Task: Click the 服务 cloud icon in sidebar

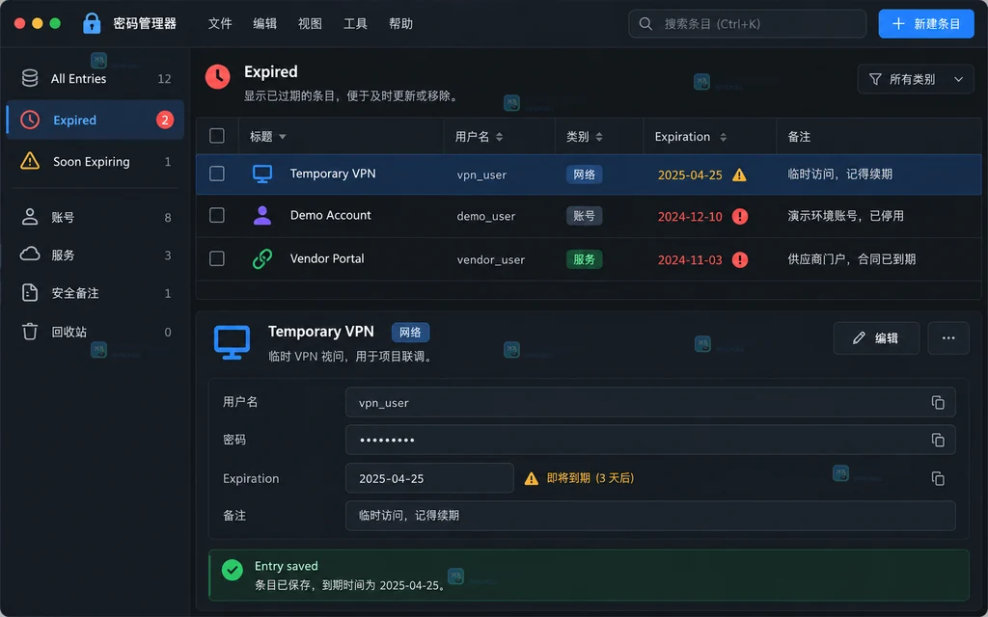Action: (30, 255)
